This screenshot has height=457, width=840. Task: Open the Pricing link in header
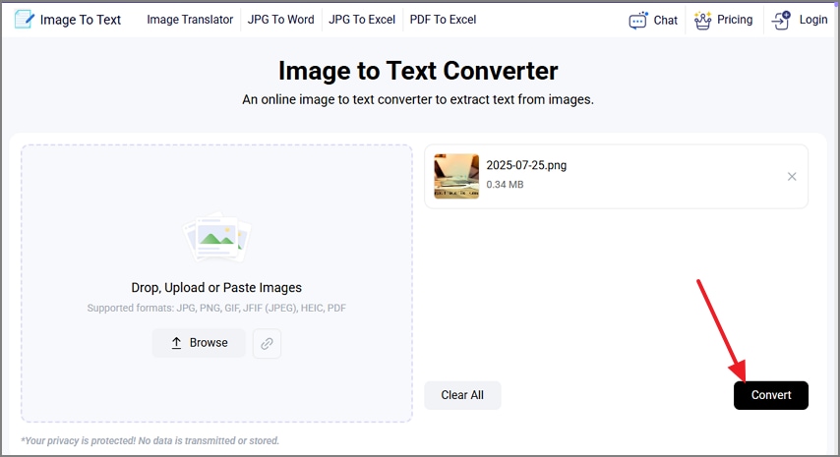point(735,20)
